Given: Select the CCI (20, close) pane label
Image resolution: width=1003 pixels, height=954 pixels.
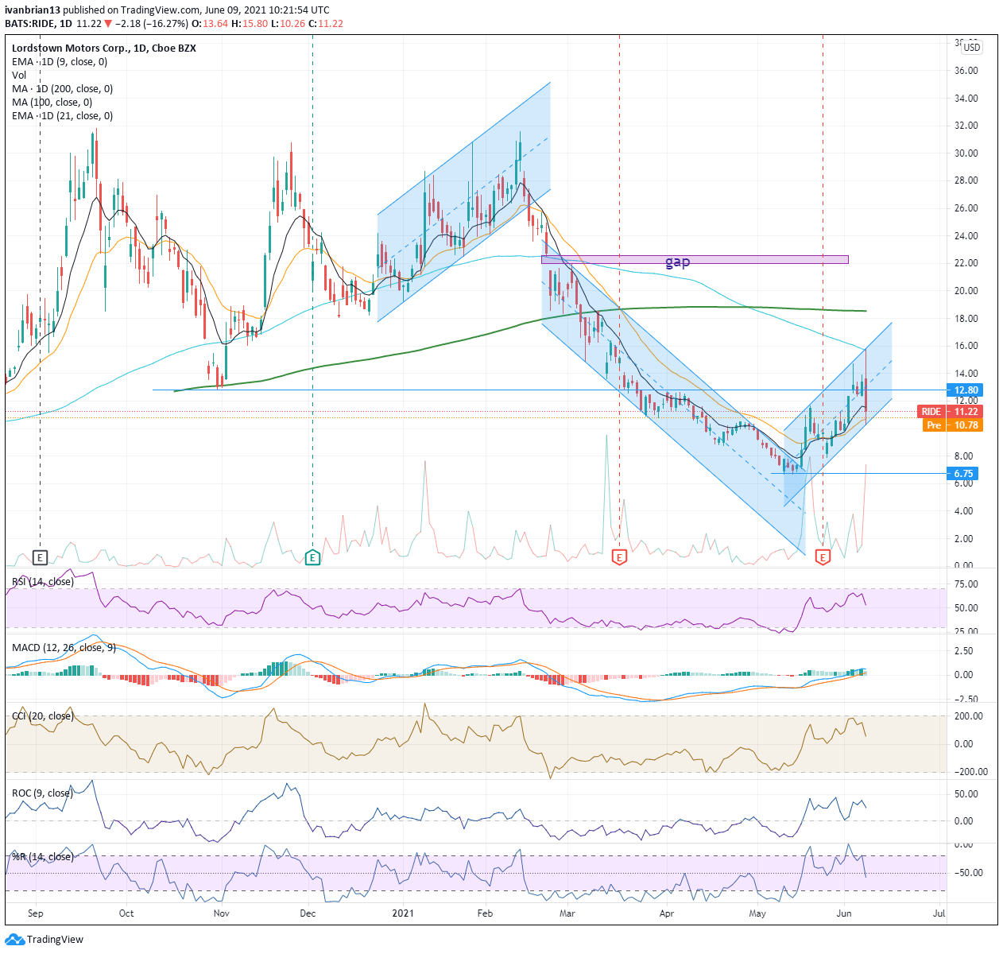Looking at the screenshot, I should (43, 716).
